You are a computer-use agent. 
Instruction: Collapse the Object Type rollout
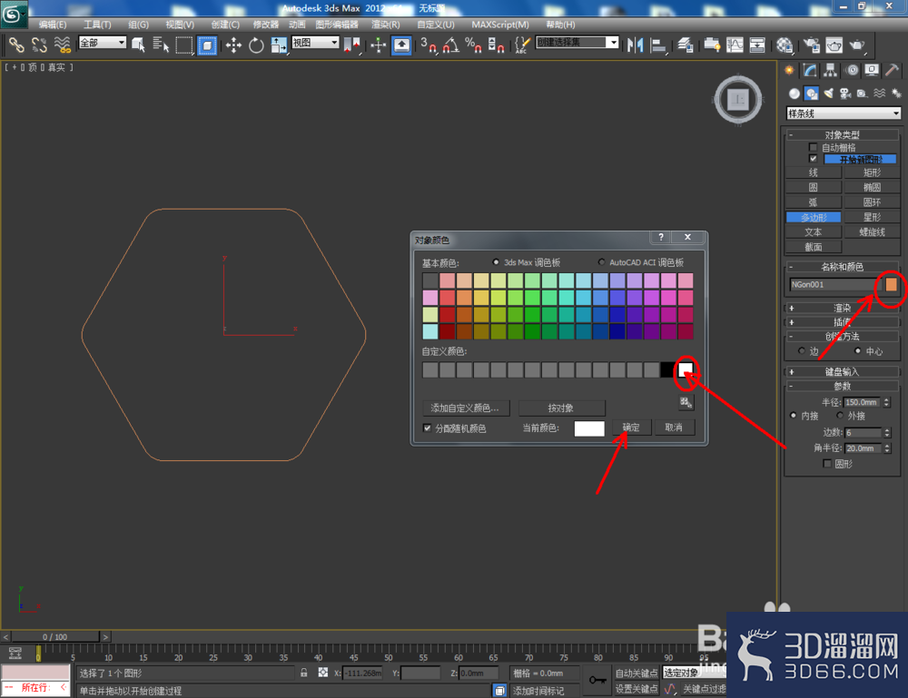(843, 135)
